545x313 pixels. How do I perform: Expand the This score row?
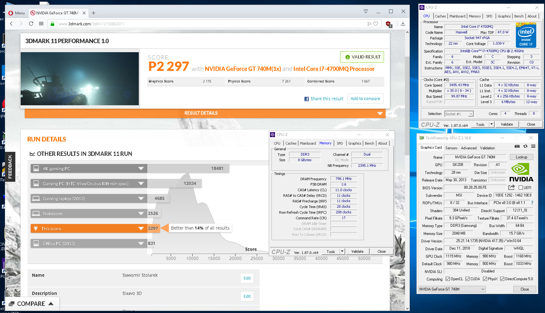[141, 229]
